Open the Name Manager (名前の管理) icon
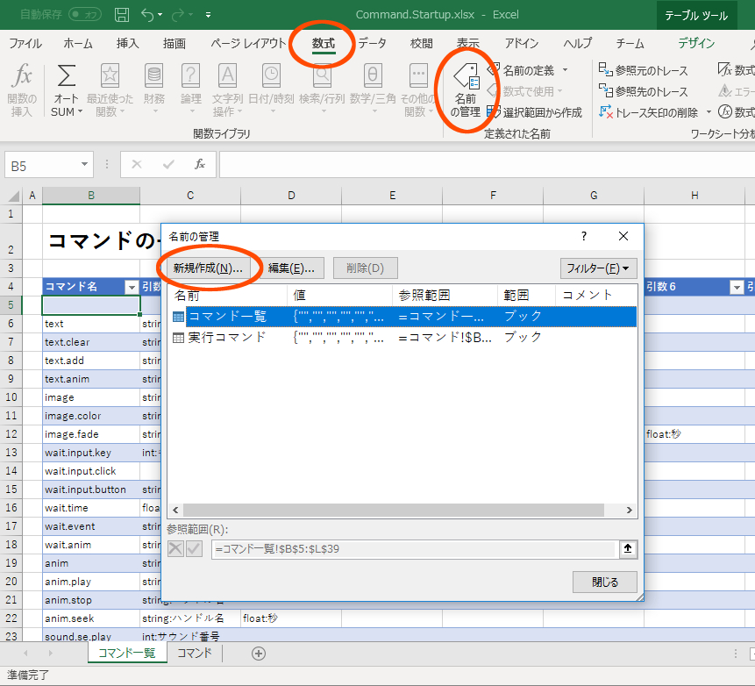This screenshot has width=755, height=686. pos(466,77)
